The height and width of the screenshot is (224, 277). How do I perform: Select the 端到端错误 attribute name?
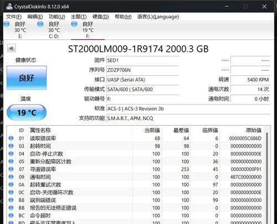click(x=43, y=200)
